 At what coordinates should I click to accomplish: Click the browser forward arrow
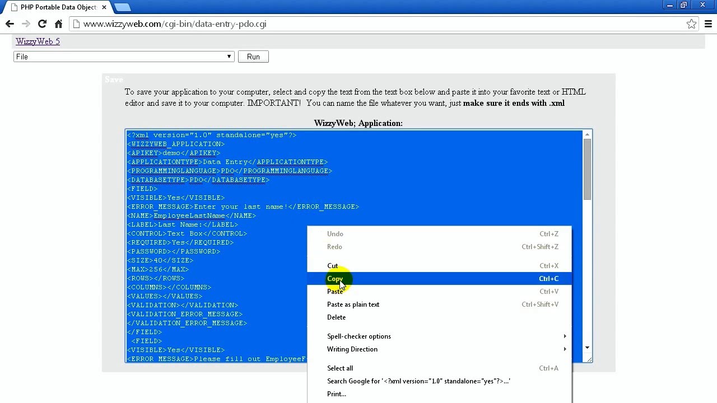point(26,24)
